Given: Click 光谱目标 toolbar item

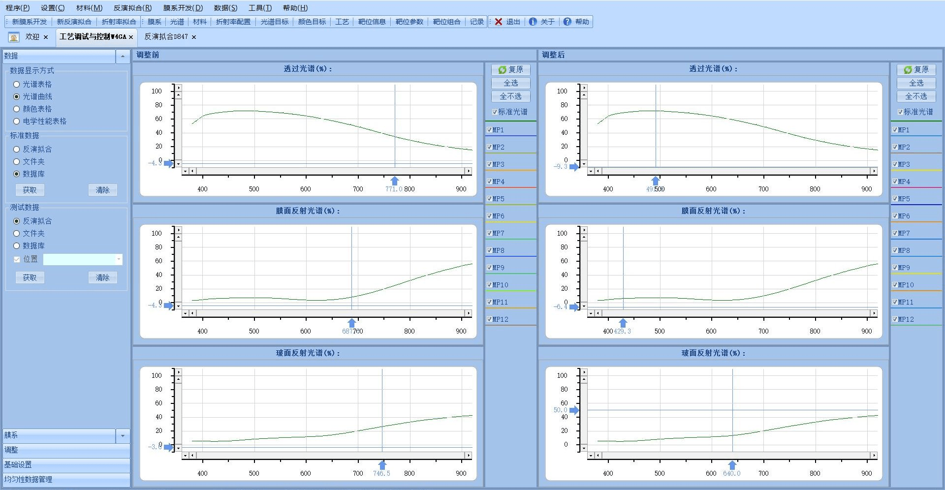Looking at the screenshot, I should click(x=274, y=22).
